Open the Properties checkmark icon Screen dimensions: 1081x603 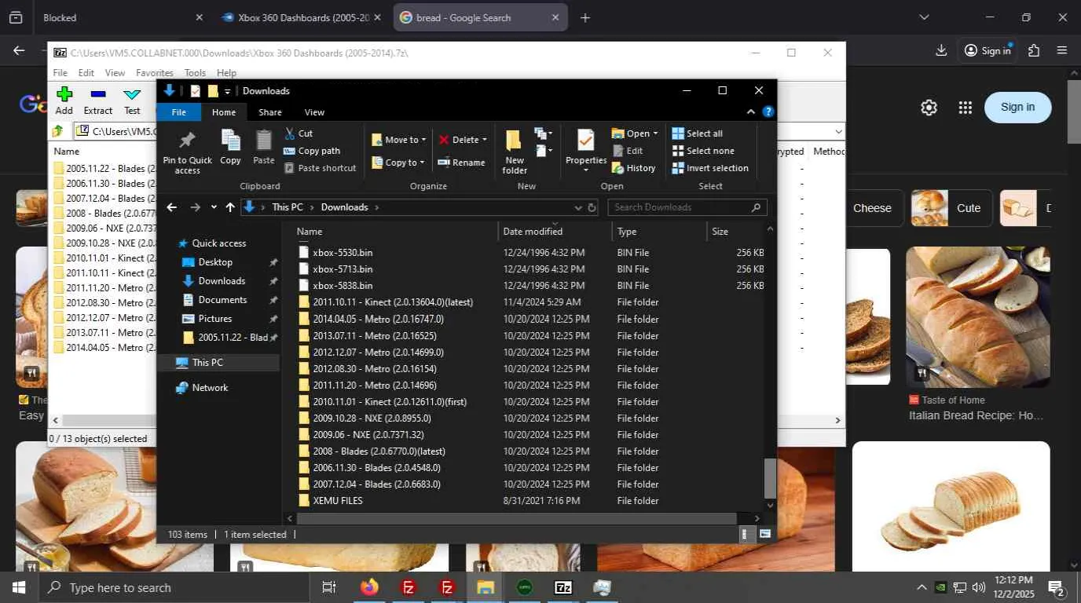586,141
